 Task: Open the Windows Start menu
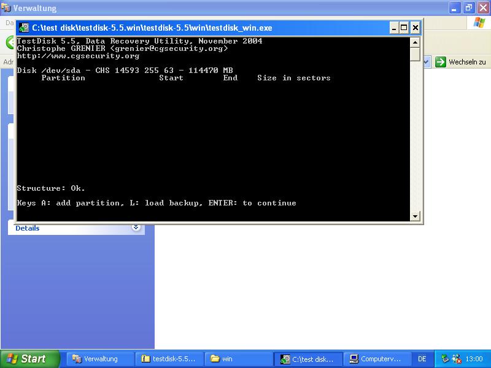(30, 359)
